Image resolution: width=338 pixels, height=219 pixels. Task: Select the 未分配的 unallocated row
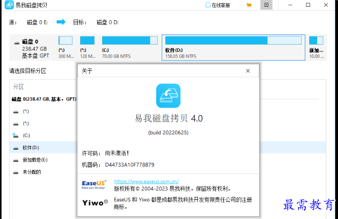(x=43, y=172)
